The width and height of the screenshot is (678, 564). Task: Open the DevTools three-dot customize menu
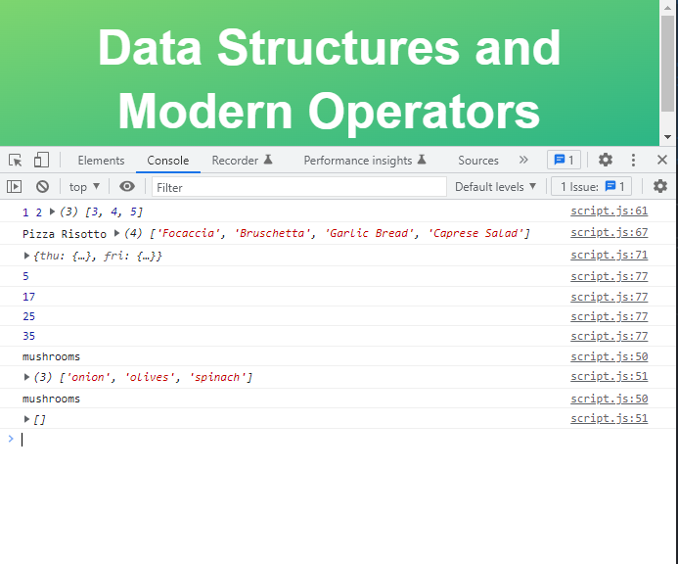pyautogui.click(x=633, y=160)
